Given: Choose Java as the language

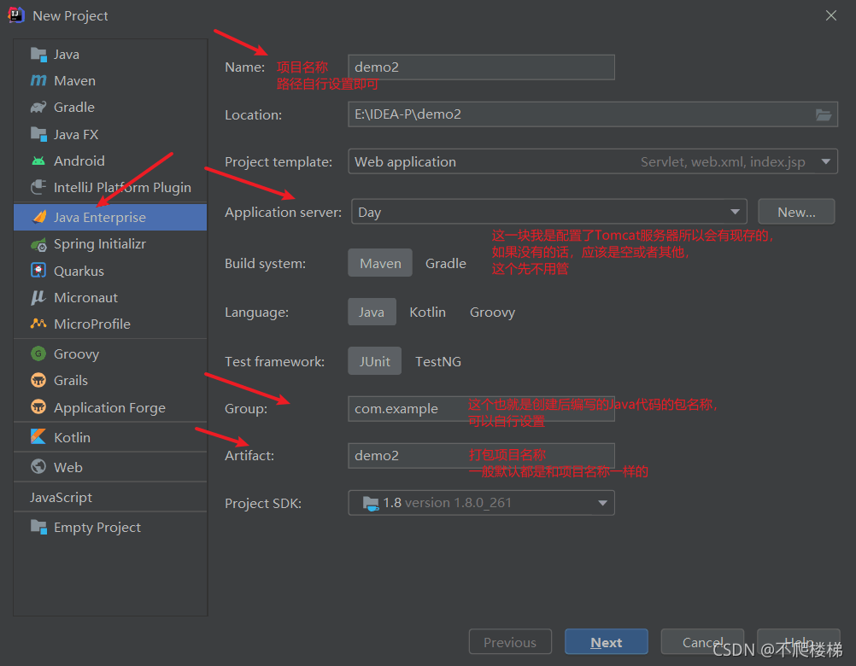Looking at the screenshot, I should 372,312.
